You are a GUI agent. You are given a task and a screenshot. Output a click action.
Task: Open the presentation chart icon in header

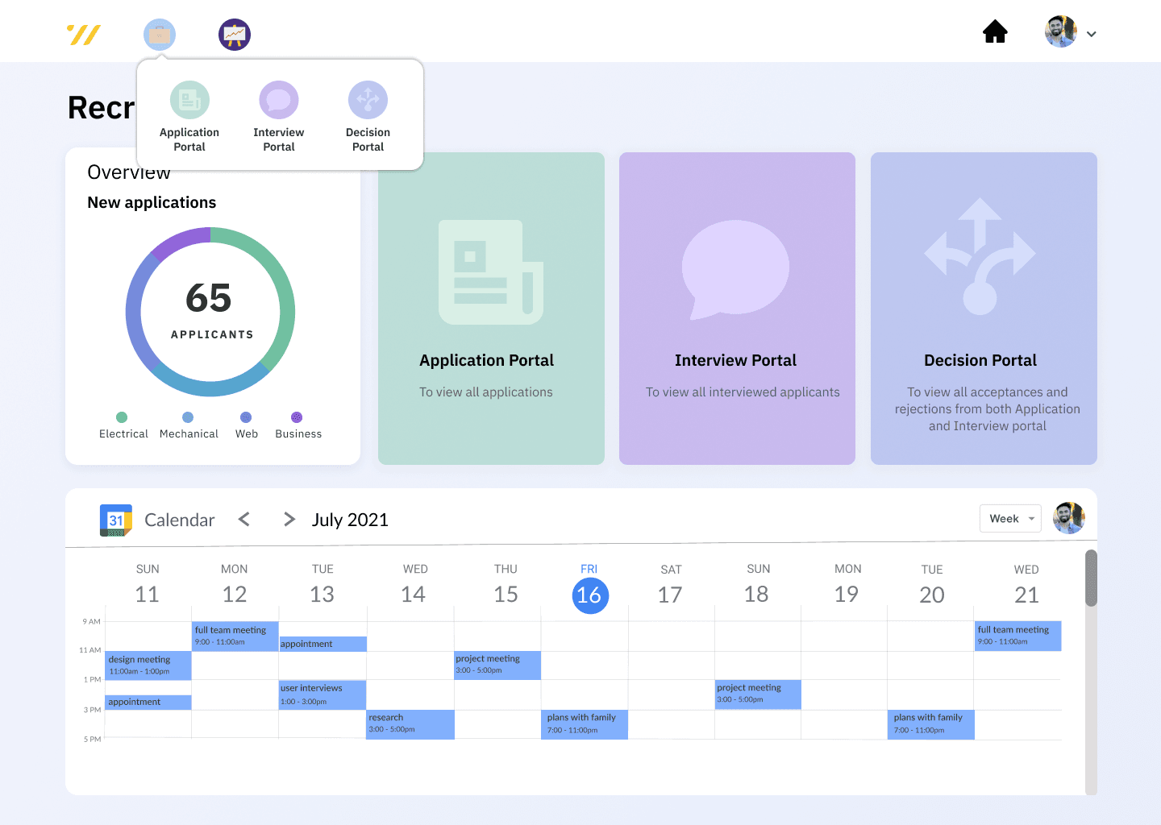pyautogui.click(x=235, y=35)
